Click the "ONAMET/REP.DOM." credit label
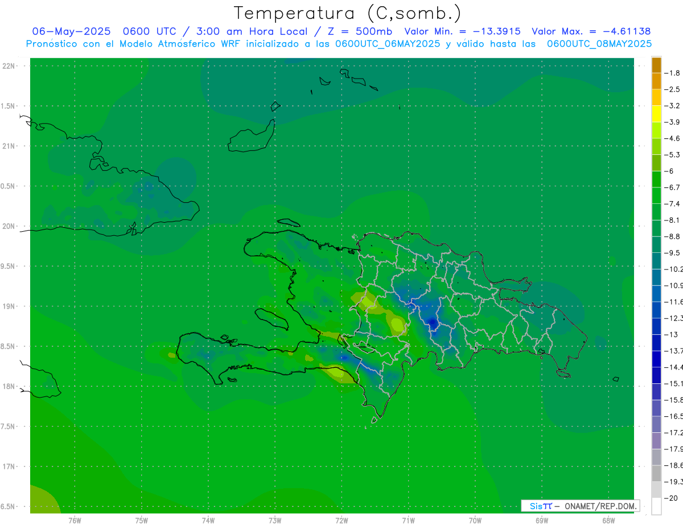Viewport: 683px width, 528px height. tap(600, 506)
